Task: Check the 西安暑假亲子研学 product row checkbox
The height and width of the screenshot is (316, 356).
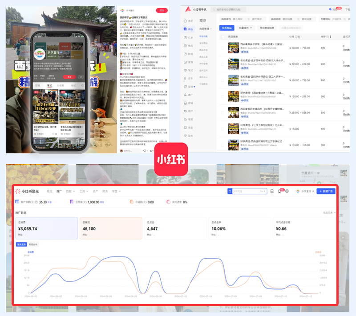Action: click(223, 48)
